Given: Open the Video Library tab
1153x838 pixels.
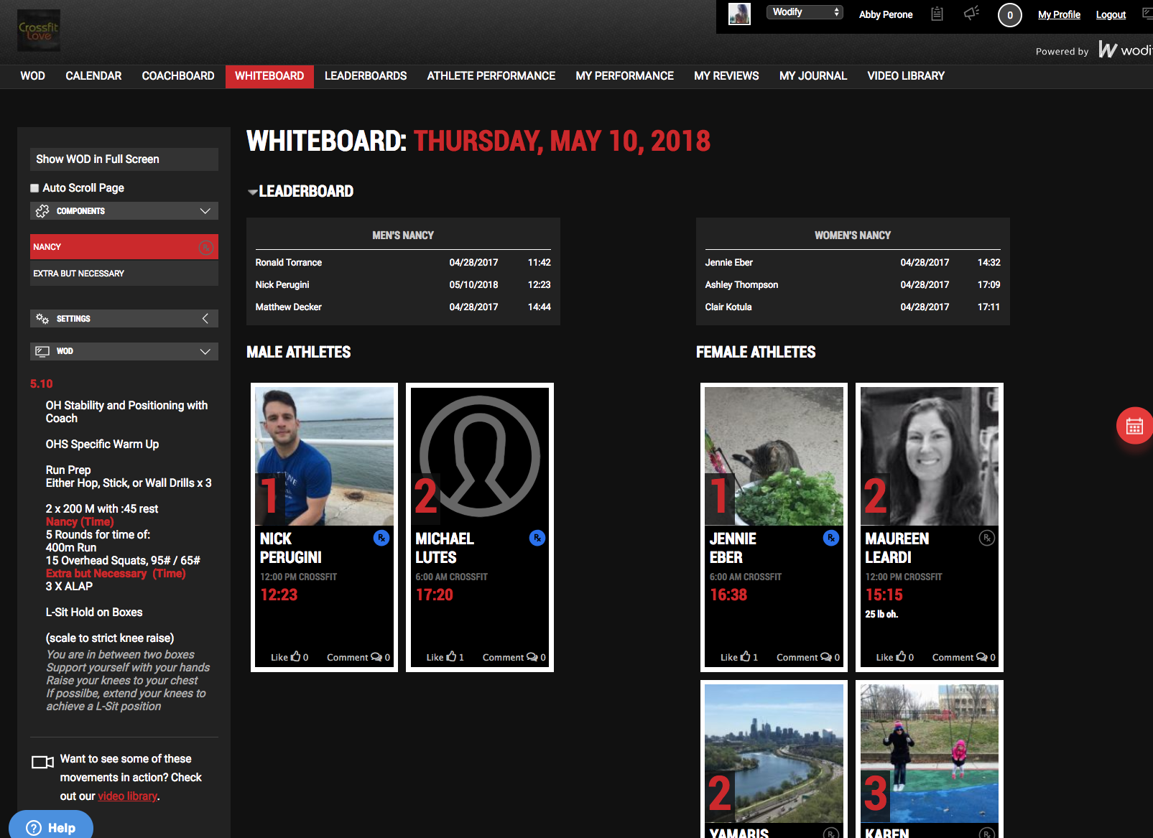Looking at the screenshot, I should tap(906, 76).
